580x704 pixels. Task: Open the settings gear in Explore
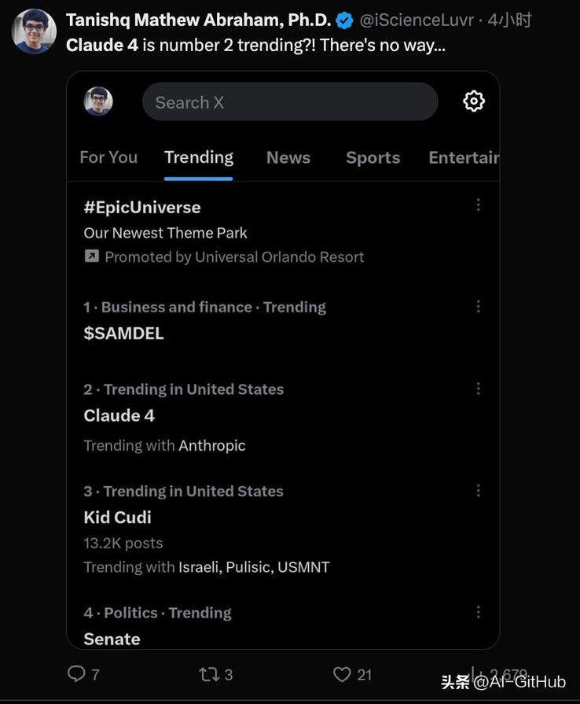coord(474,101)
